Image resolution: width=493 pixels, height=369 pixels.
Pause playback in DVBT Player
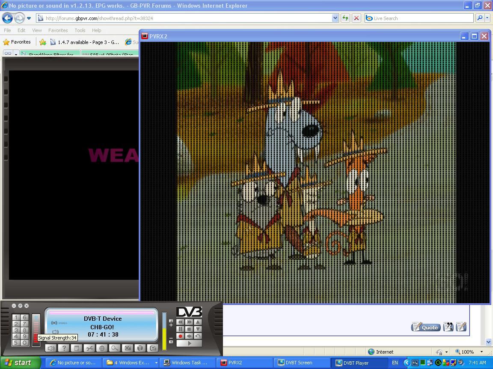pyautogui.click(x=180, y=329)
